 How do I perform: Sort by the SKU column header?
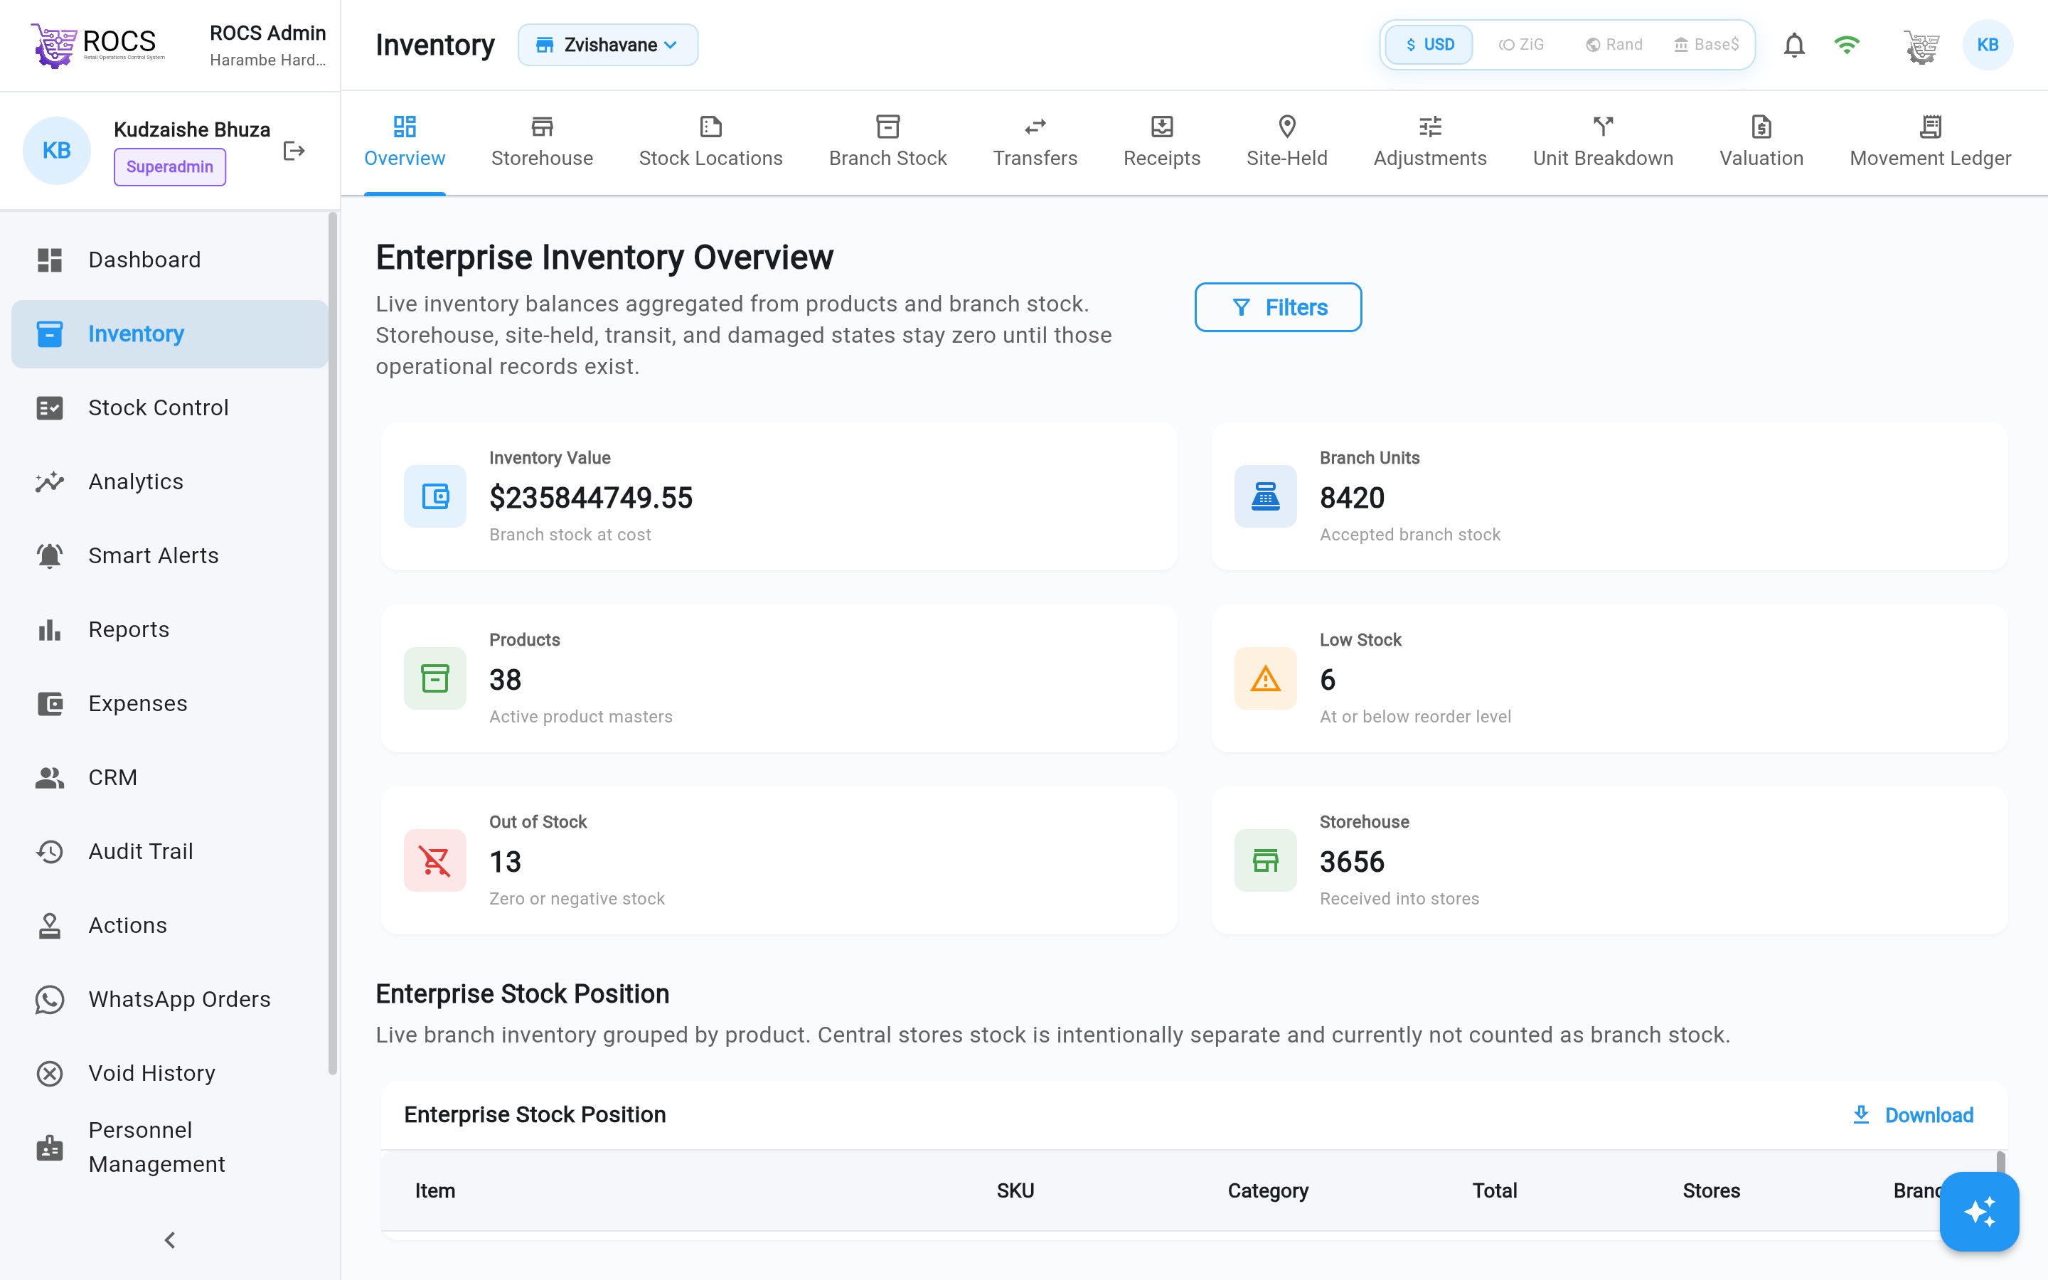(1015, 1190)
